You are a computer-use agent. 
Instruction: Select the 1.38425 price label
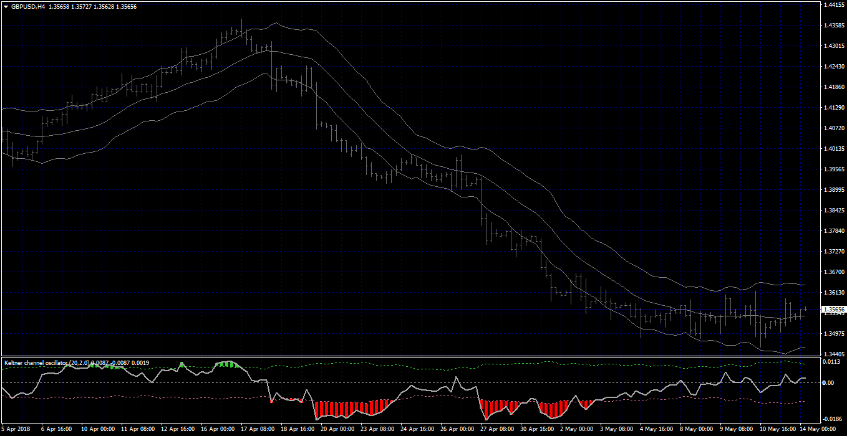tap(833, 211)
